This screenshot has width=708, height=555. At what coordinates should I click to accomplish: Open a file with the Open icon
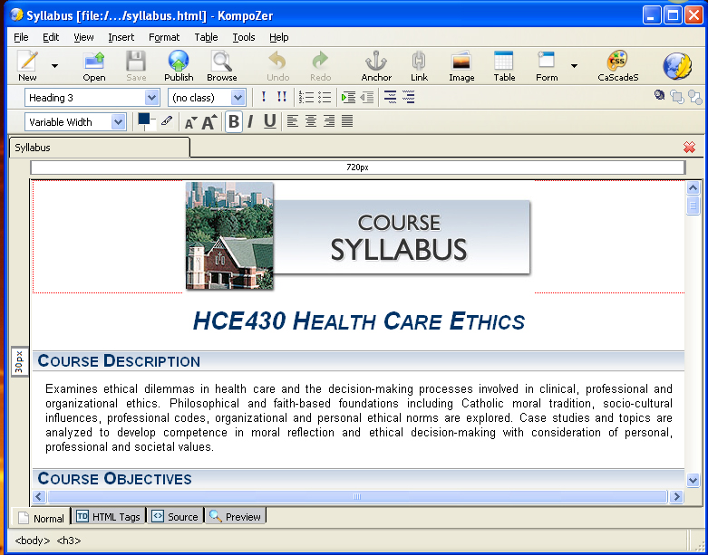click(94, 66)
